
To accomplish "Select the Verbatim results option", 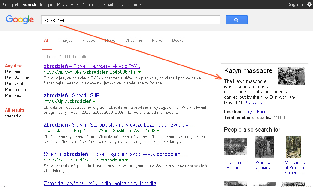I will 13,116.
